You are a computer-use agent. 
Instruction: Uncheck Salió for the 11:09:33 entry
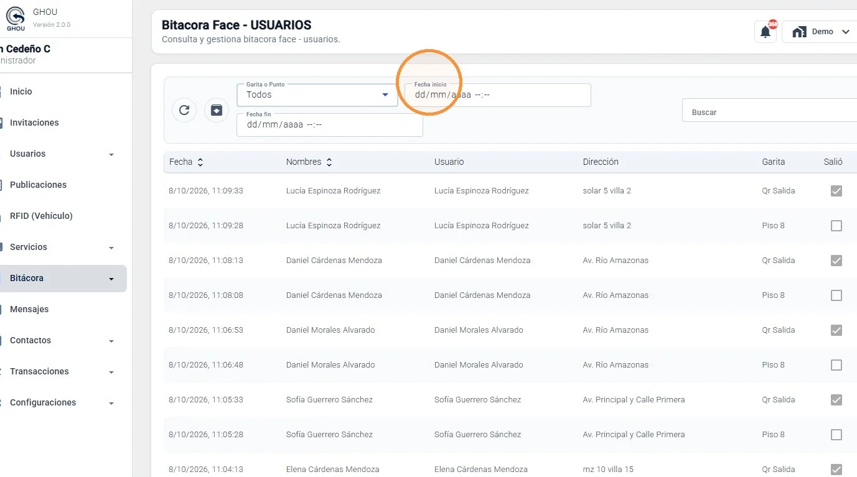[x=836, y=191]
